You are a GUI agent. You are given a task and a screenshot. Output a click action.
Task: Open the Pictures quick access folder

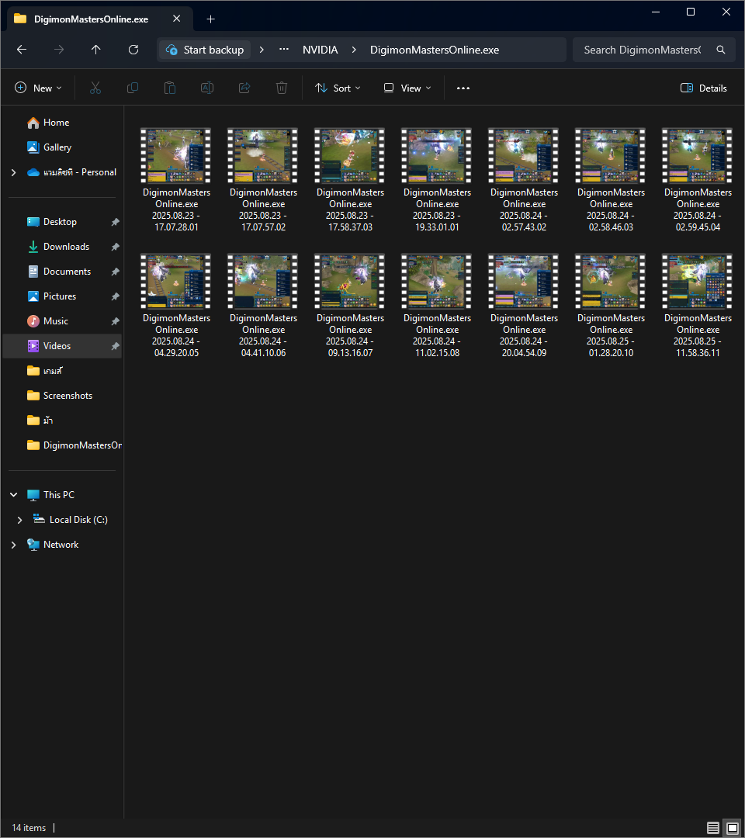point(63,296)
